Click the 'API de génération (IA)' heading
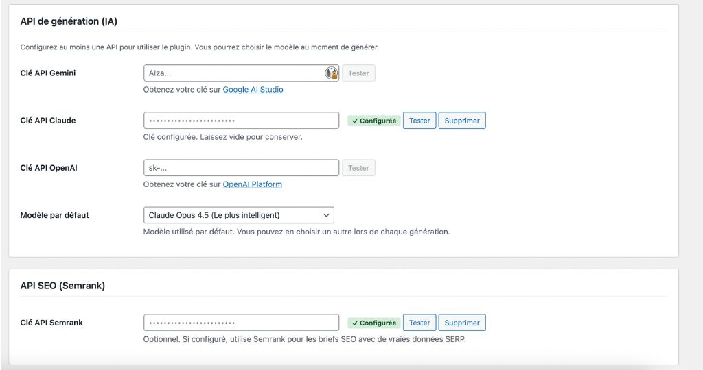Screen dimensions: 703x370 pos(69,21)
